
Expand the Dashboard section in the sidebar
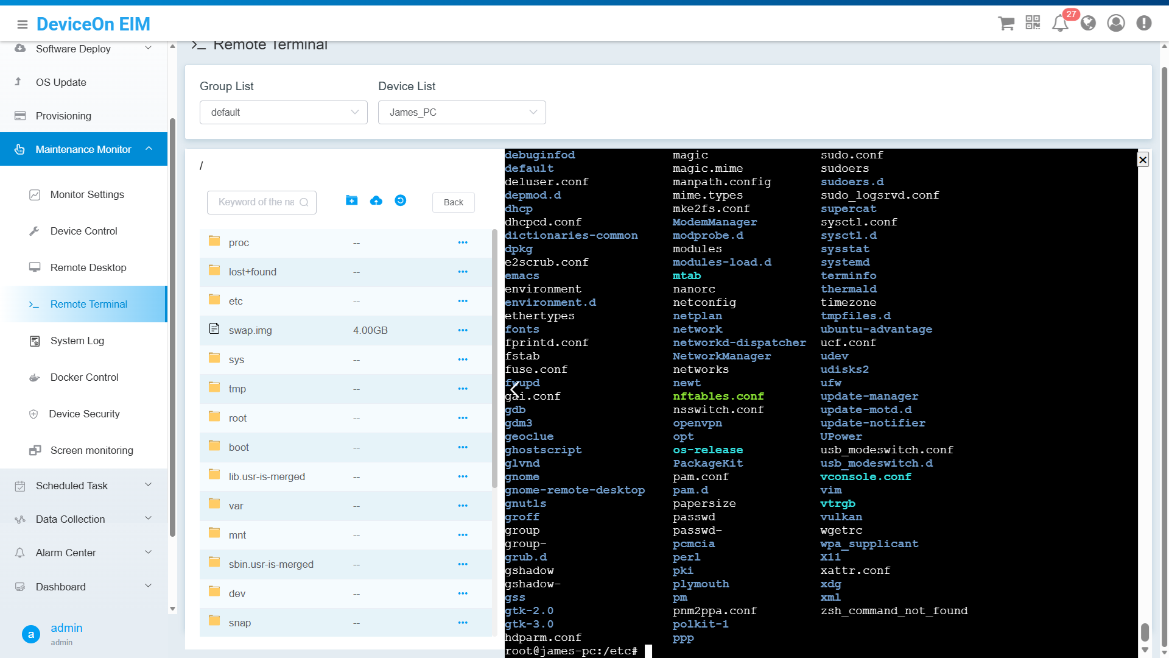(83, 587)
